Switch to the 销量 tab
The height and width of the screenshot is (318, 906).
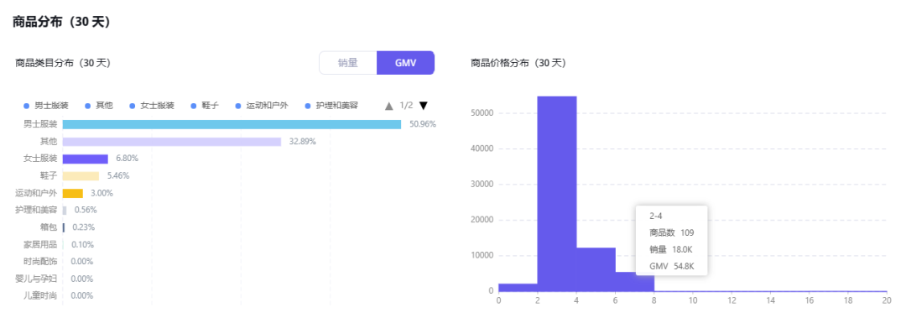pos(348,63)
